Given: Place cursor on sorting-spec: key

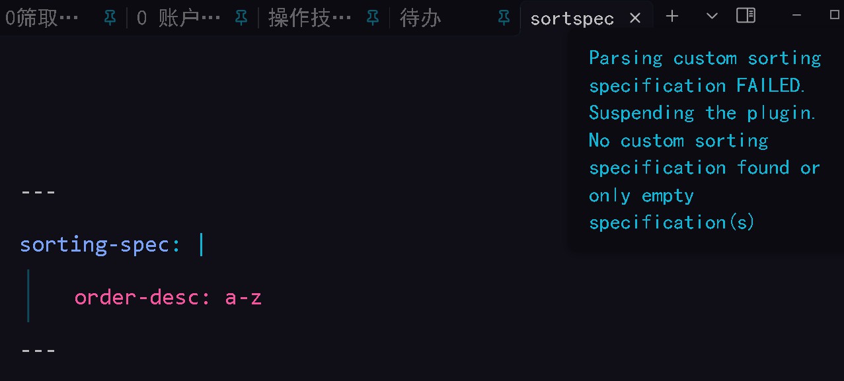Looking at the screenshot, I should tap(100, 245).
